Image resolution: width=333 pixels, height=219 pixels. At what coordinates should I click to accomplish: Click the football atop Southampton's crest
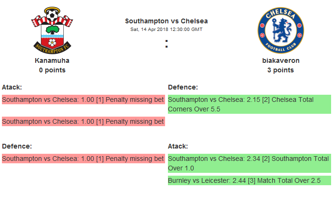tap(52, 17)
